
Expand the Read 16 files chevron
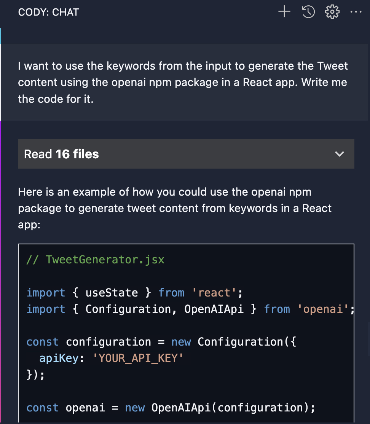(x=340, y=154)
